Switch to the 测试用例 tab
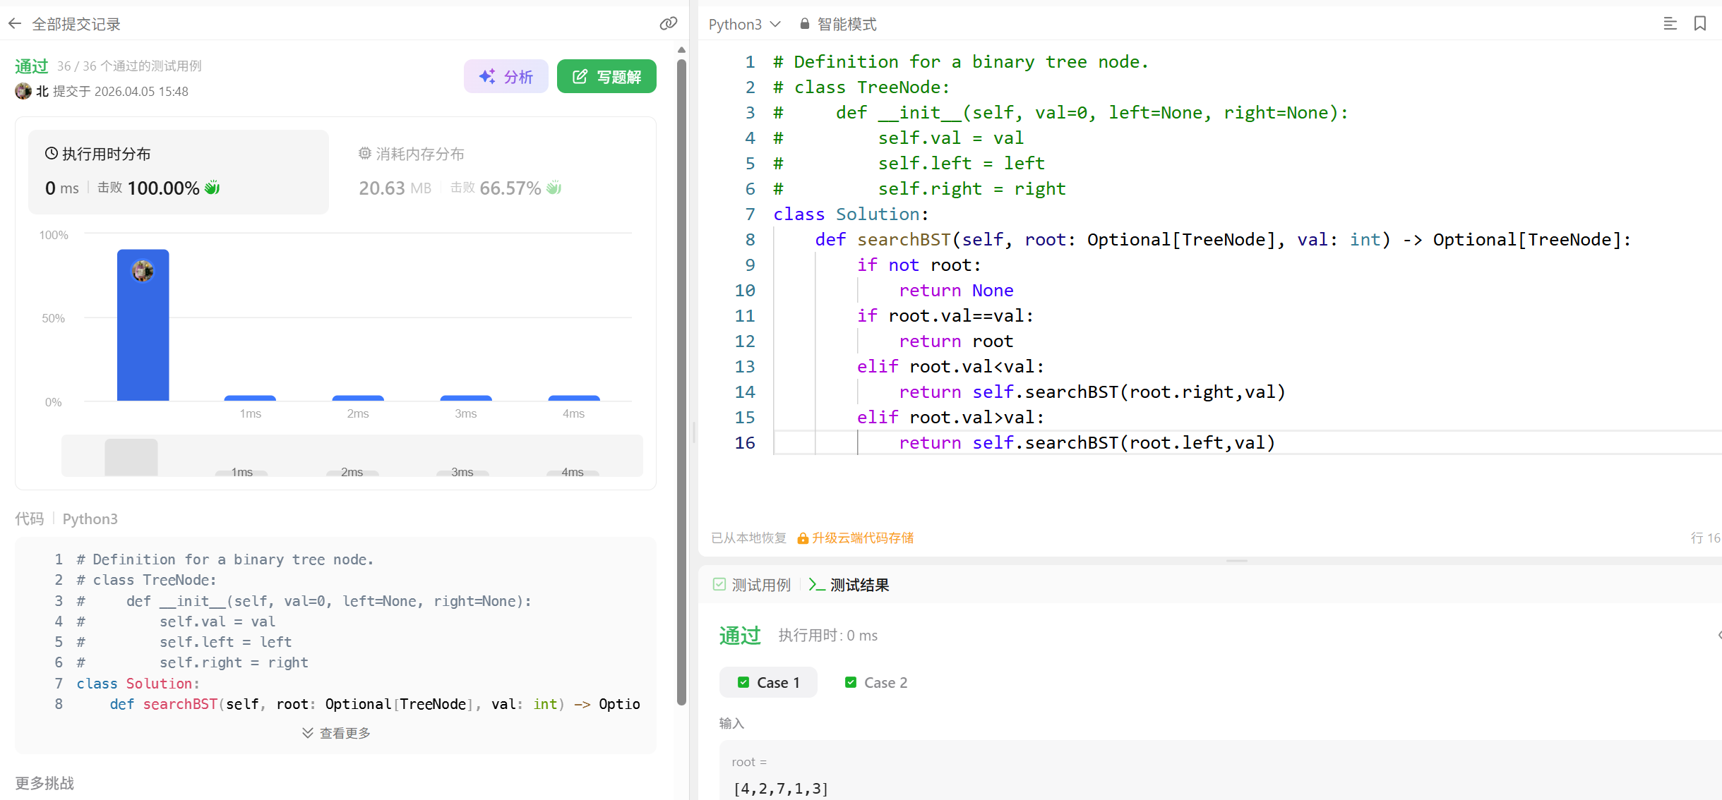 coord(752,585)
